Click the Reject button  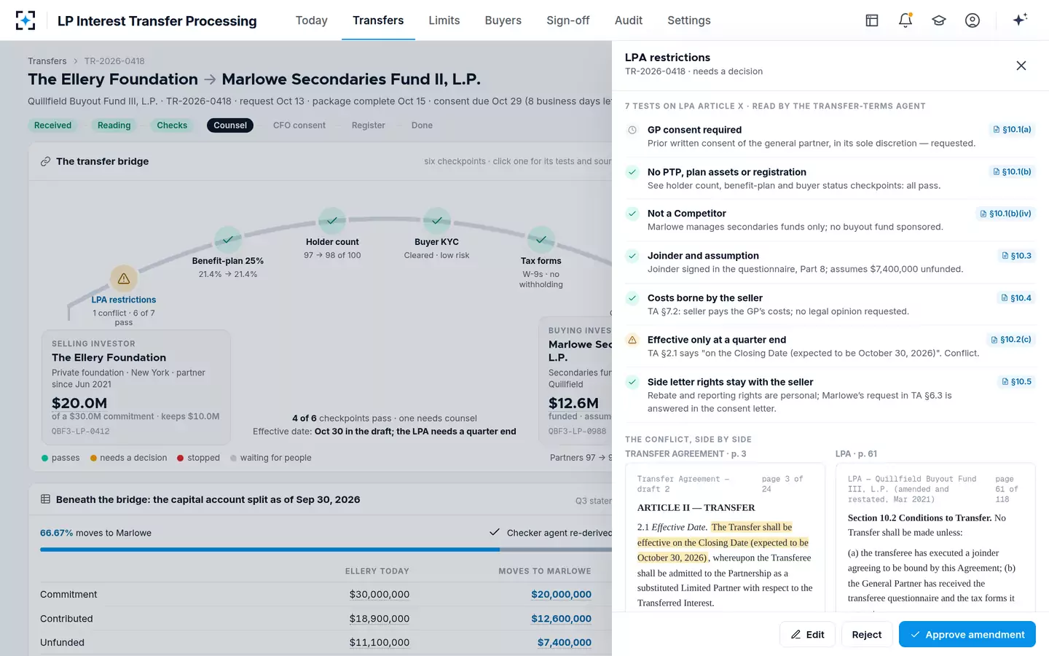(x=867, y=634)
